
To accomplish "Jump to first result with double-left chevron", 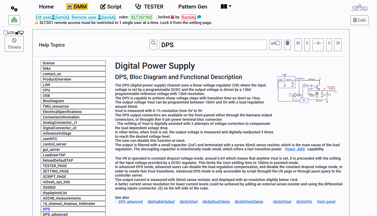I will coord(298,45).
